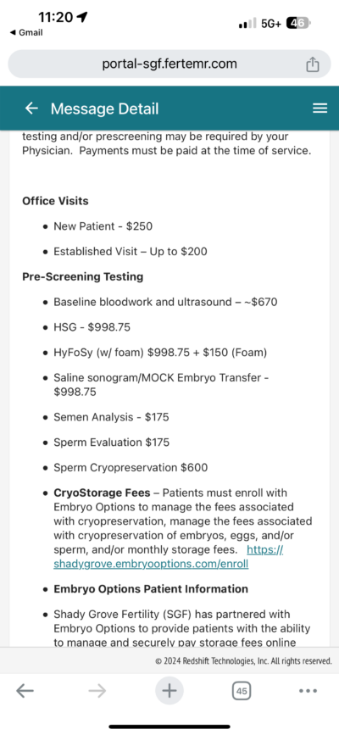Image resolution: width=339 pixels, height=735 pixels.
Task: Return to Gmail via the status bar link
Action: (x=26, y=33)
